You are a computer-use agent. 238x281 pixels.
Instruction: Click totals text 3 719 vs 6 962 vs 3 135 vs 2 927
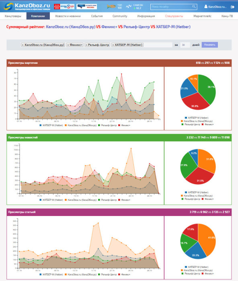coord(209,212)
